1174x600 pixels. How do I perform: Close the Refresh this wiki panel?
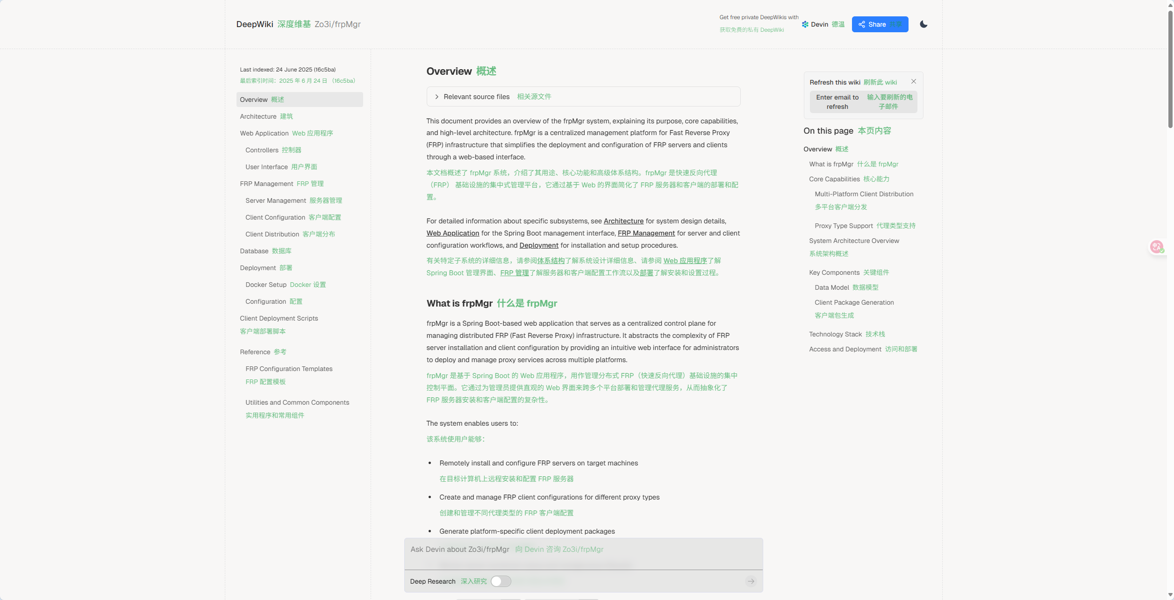(913, 82)
